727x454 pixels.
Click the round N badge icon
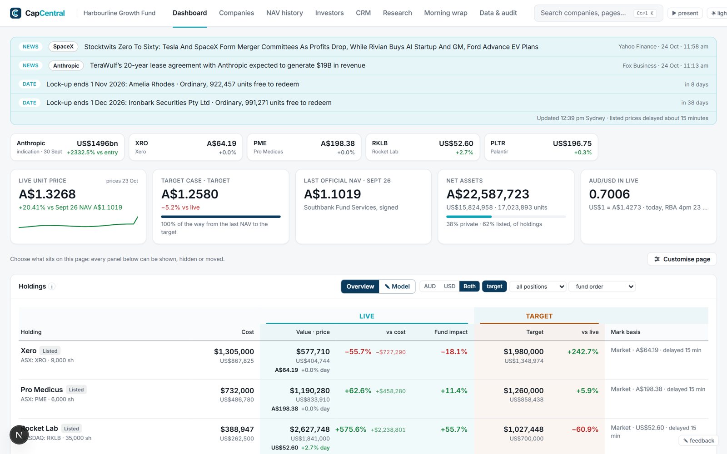point(19,435)
